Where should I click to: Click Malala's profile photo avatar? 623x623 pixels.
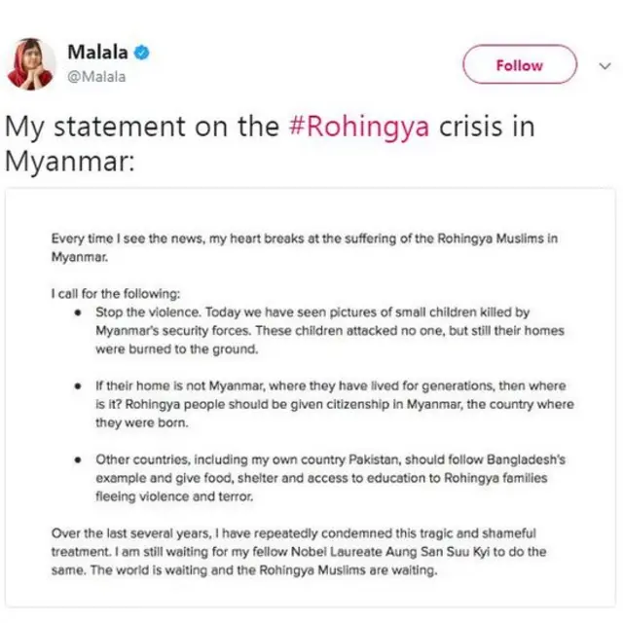coord(32,66)
